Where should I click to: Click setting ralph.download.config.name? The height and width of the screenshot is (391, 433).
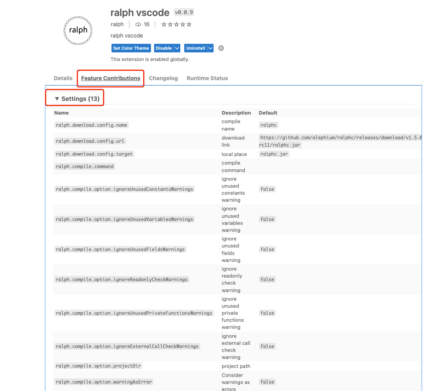(x=92, y=125)
